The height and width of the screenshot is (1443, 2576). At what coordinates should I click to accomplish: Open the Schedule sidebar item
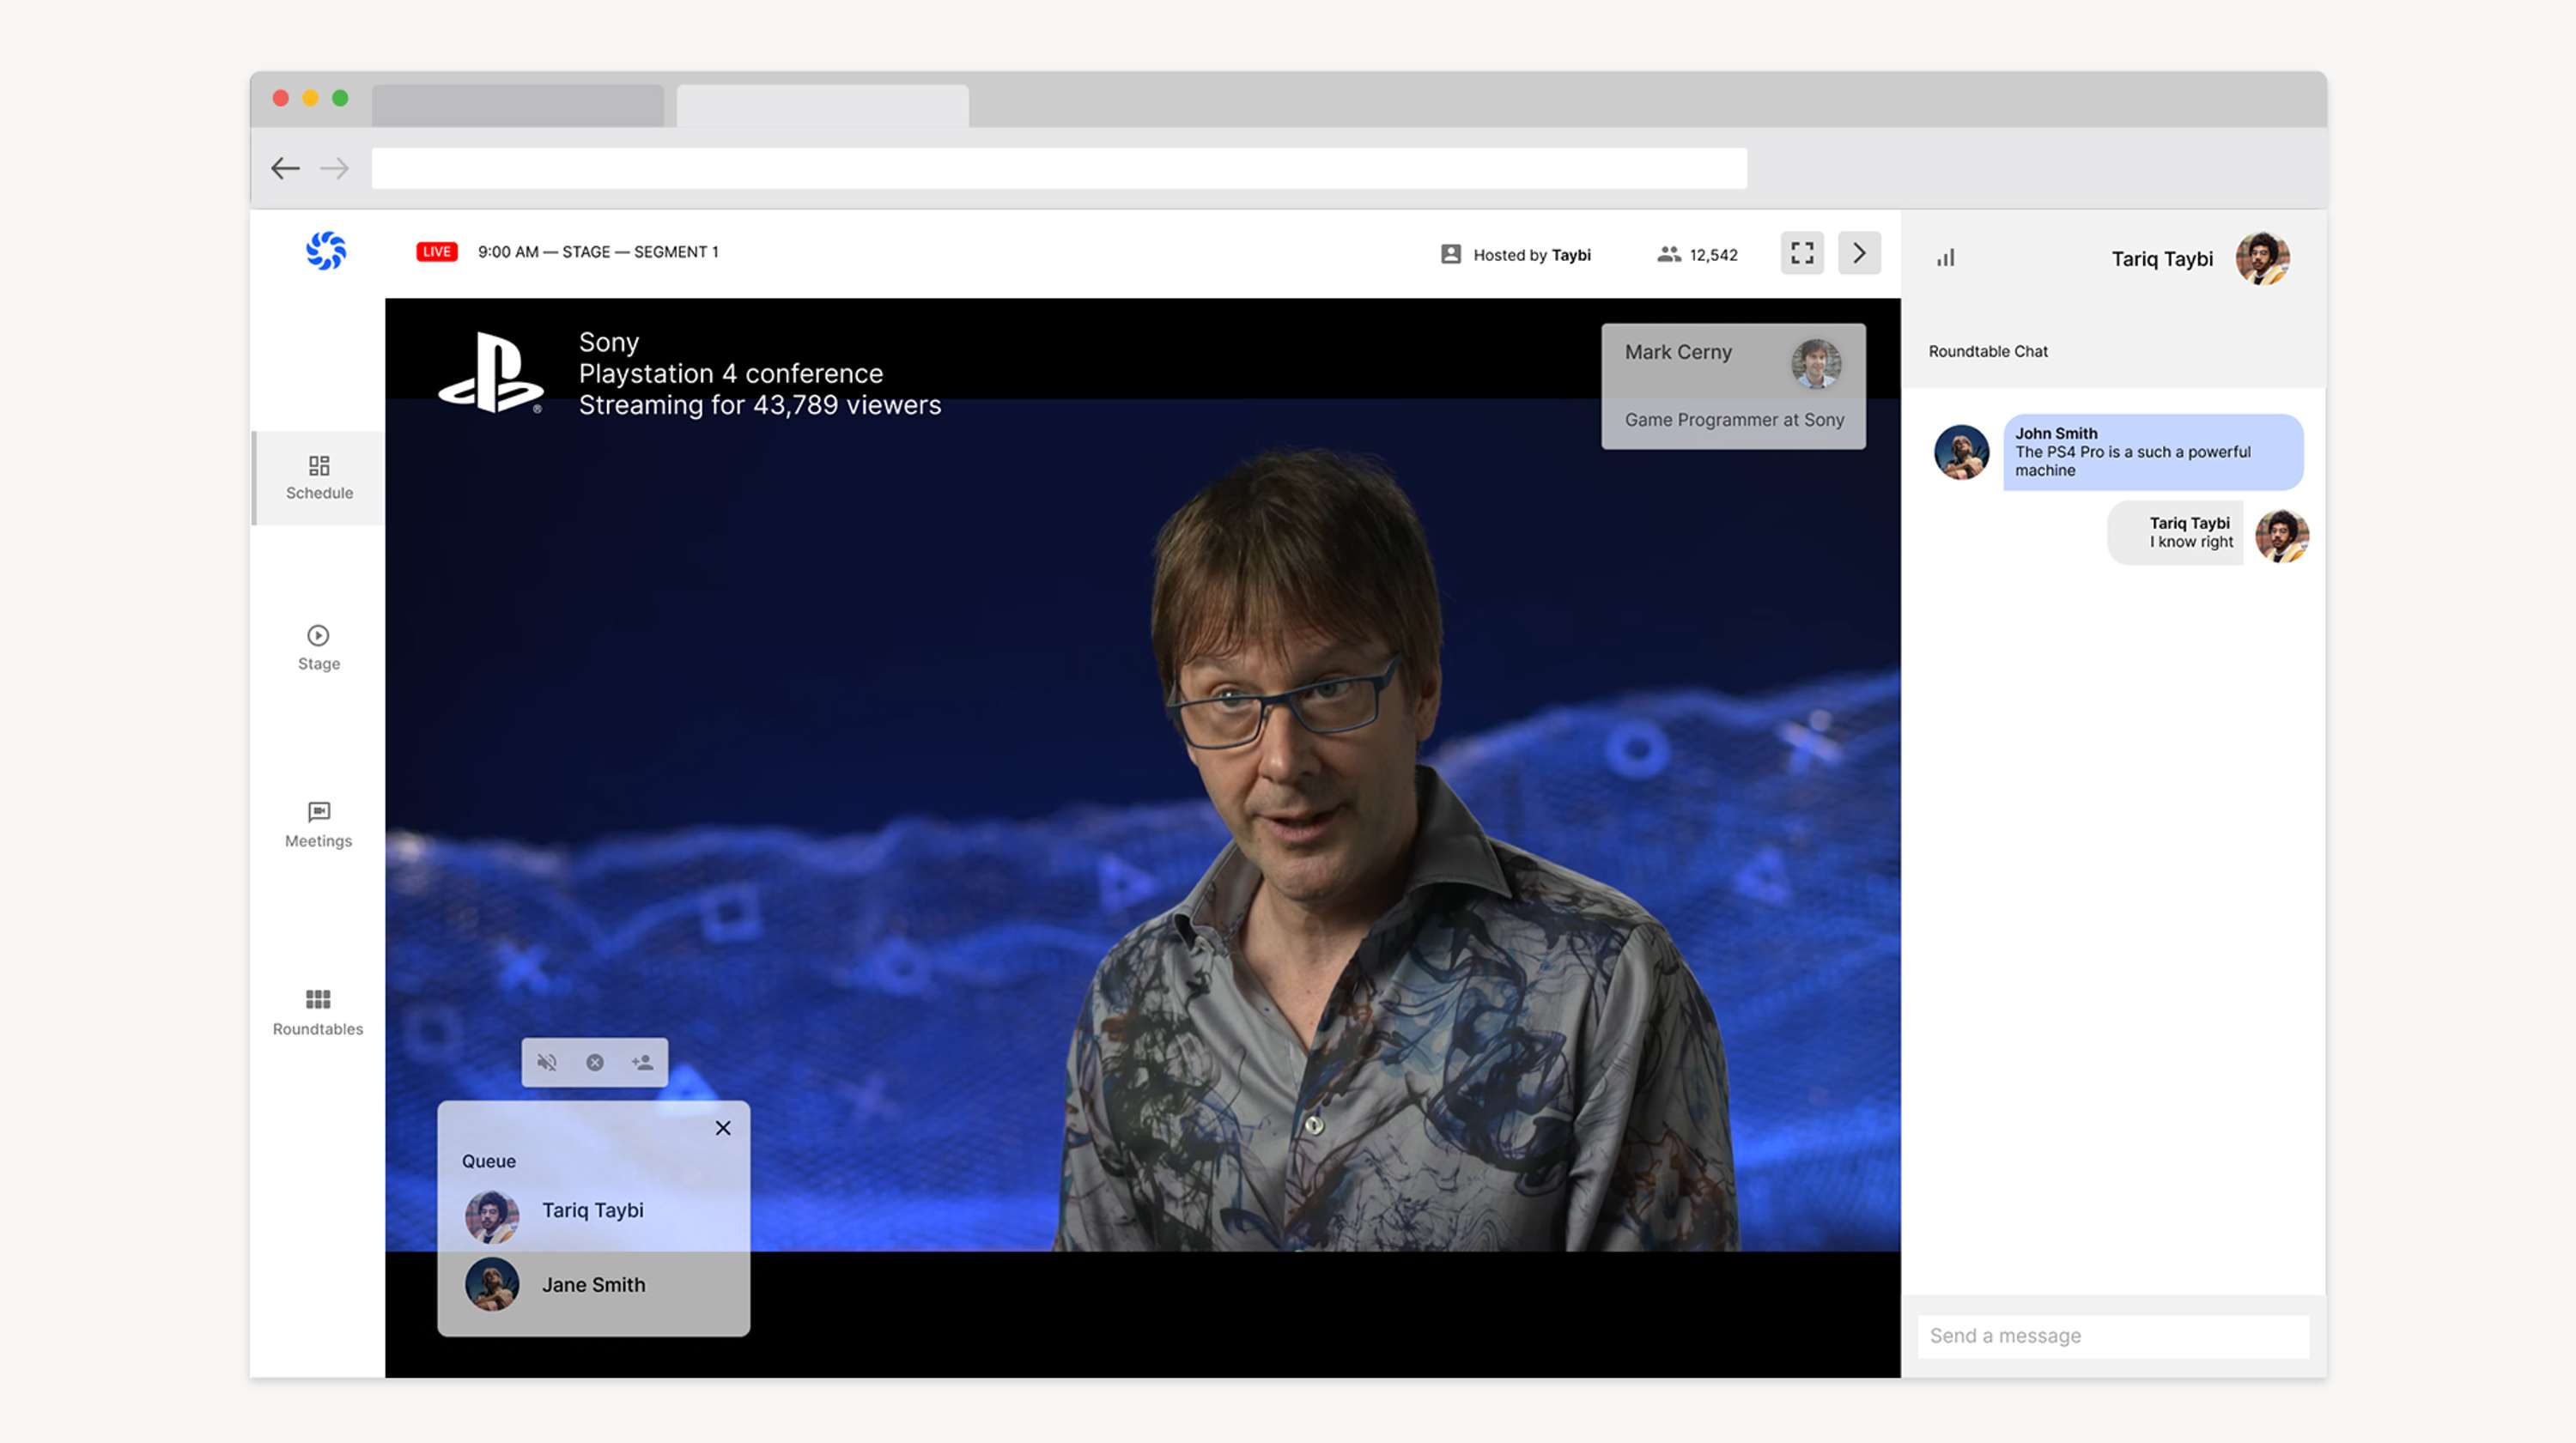click(x=319, y=477)
